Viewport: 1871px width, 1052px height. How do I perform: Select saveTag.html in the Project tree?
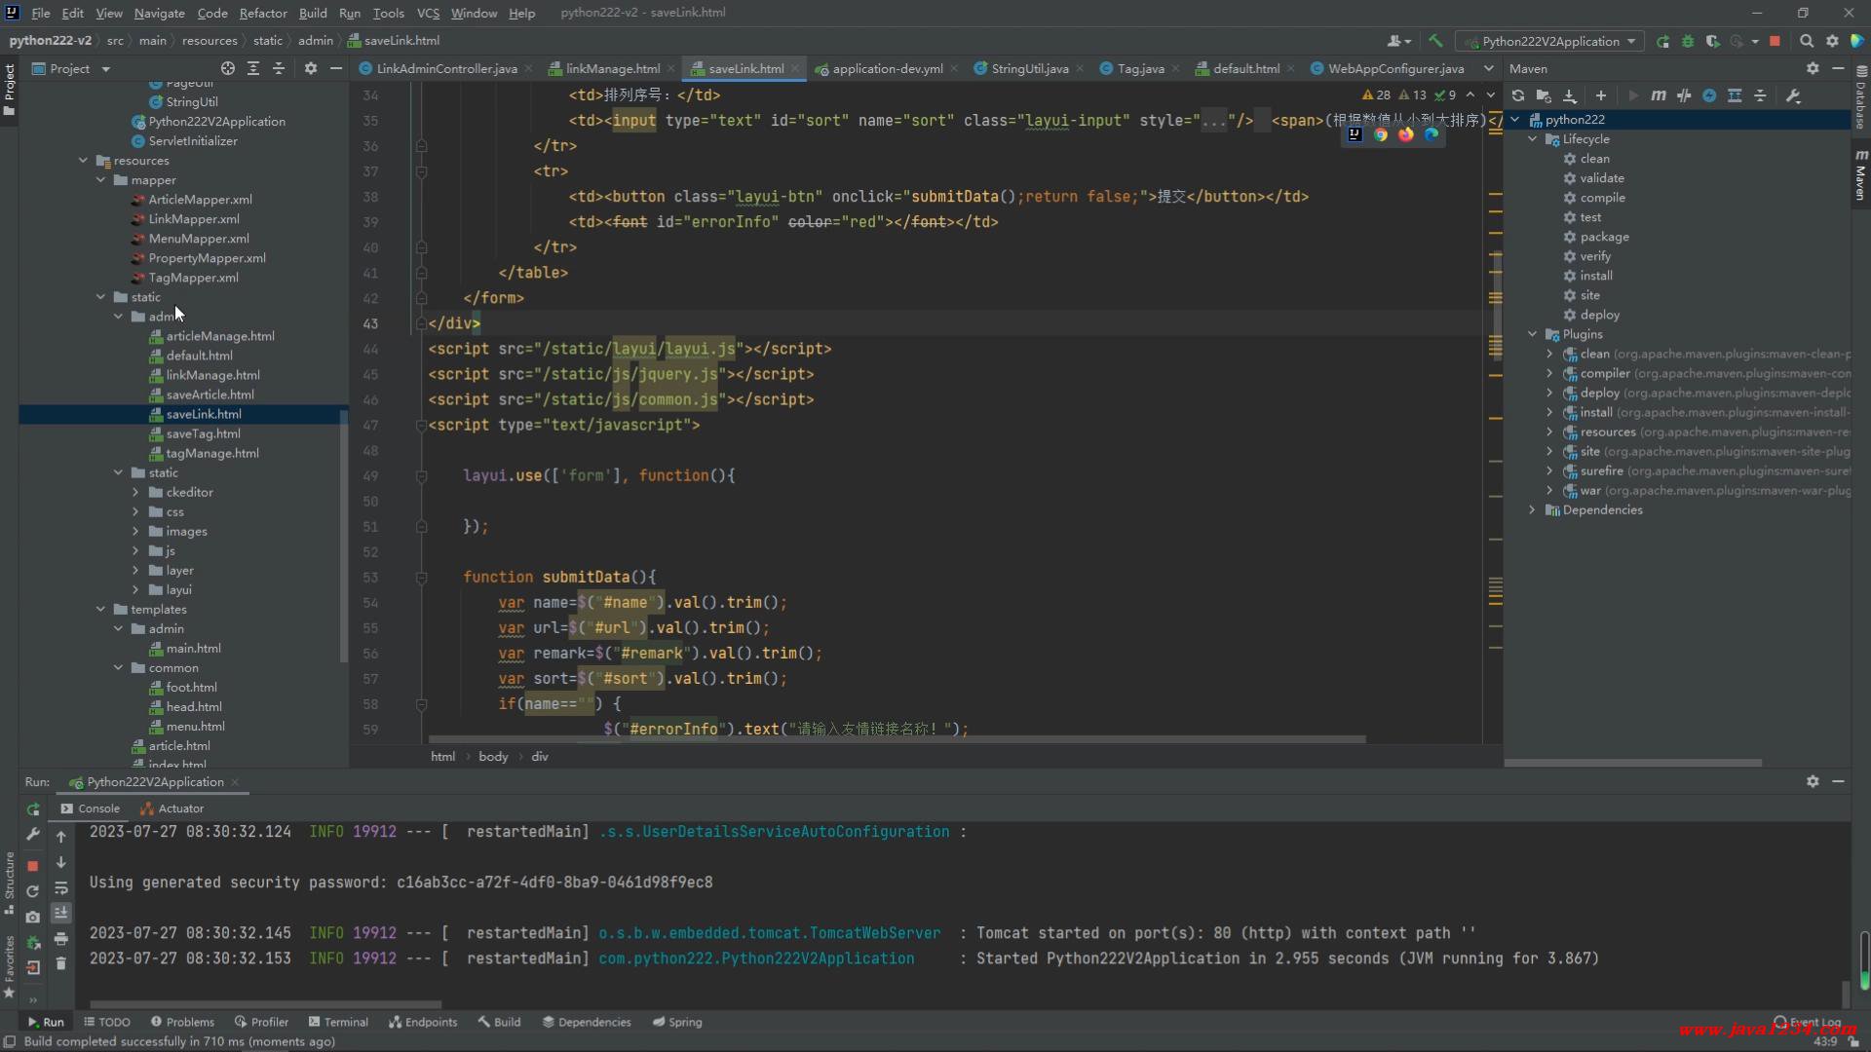pyautogui.click(x=202, y=433)
